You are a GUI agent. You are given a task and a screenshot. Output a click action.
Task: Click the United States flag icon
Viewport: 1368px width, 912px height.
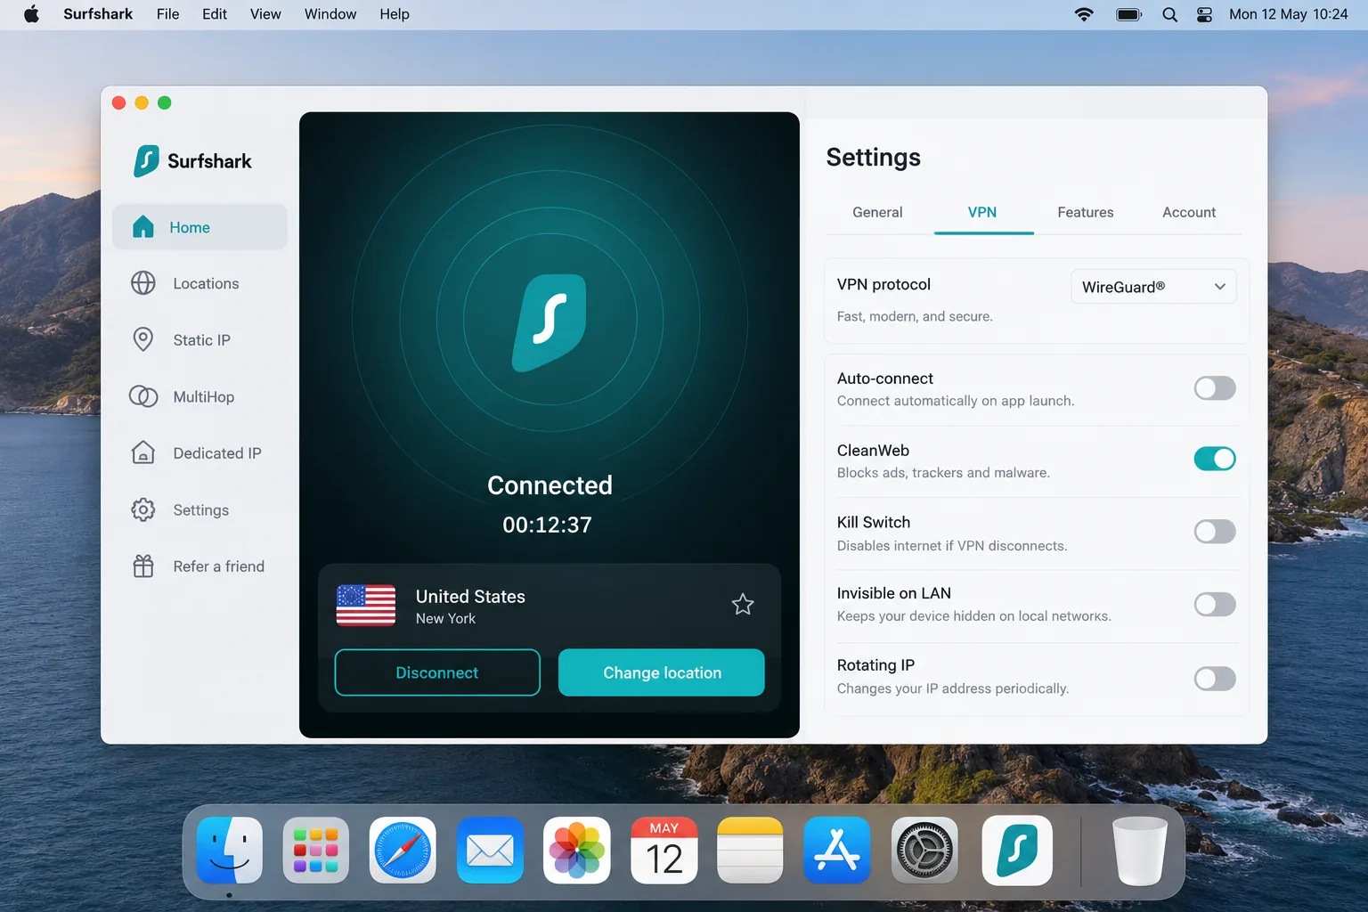click(366, 606)
